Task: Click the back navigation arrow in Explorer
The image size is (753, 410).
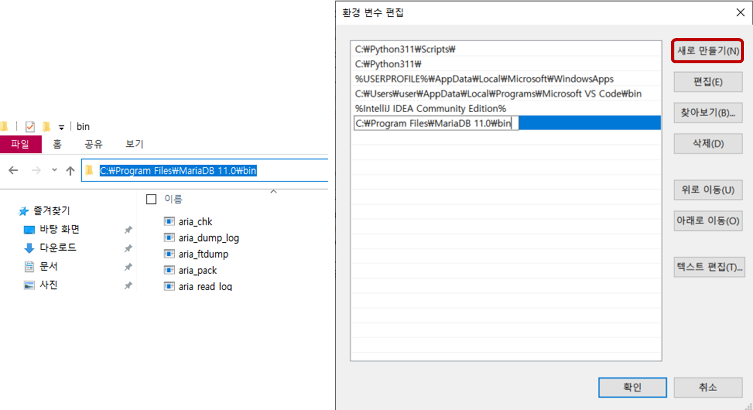Action: click(x=13, y=170)
